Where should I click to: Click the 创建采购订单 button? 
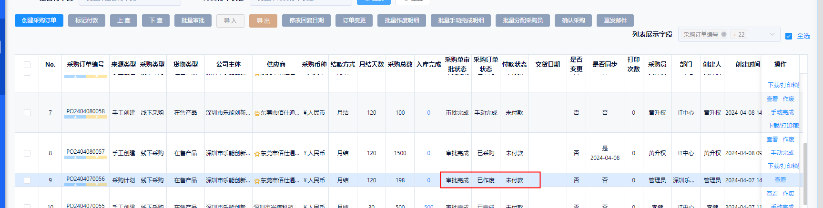(x=39, y=20)
